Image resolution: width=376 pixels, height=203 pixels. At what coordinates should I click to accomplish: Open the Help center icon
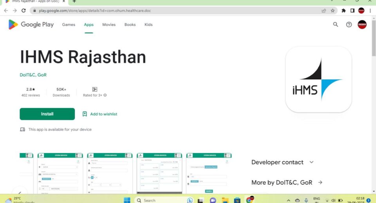[x=349, y=25]
